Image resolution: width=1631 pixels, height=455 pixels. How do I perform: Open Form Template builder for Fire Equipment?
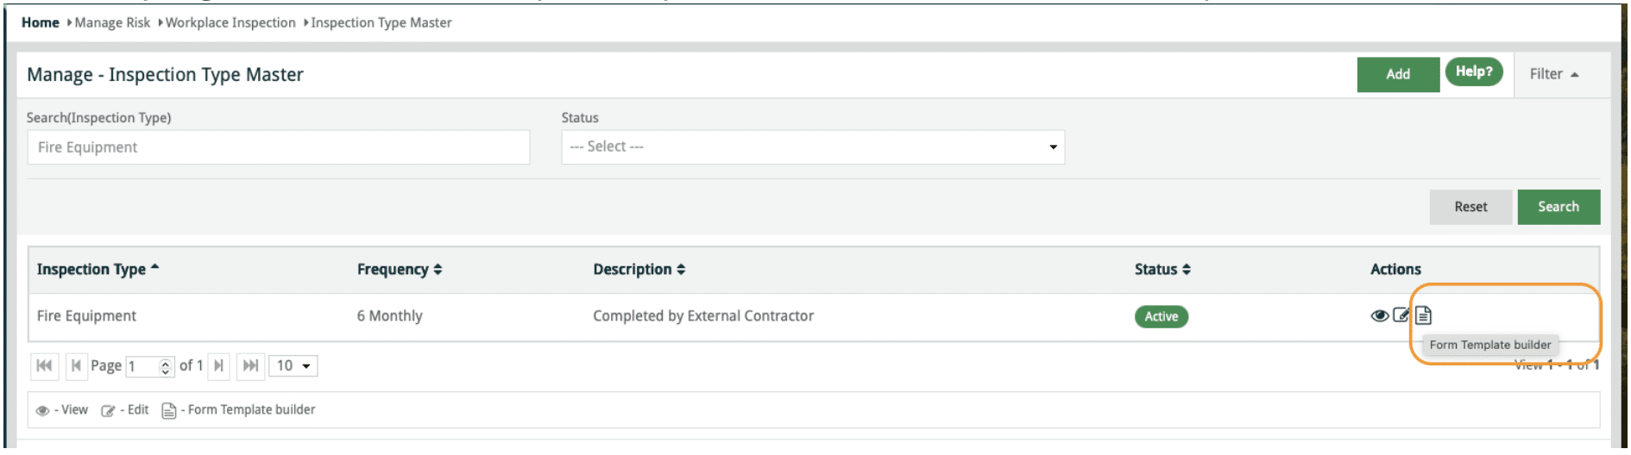1423,315
